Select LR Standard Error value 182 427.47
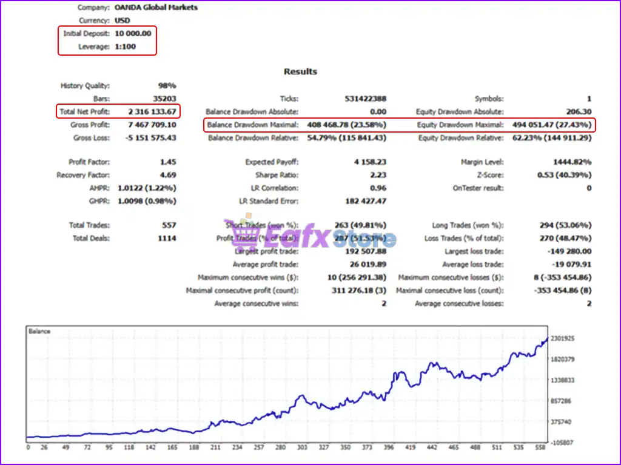This screenshot has height=465, width=621. point(366,201)
